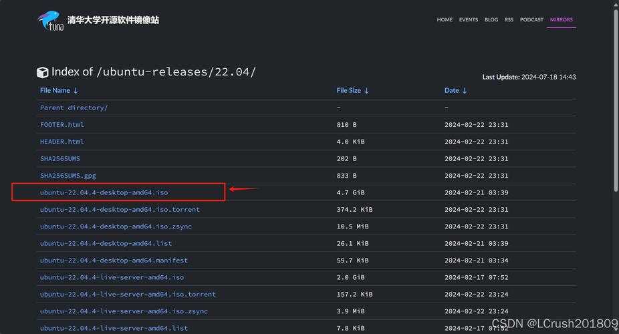
Task: Click the 157.2 KiB file size cell
Action: tap(354, 294)
